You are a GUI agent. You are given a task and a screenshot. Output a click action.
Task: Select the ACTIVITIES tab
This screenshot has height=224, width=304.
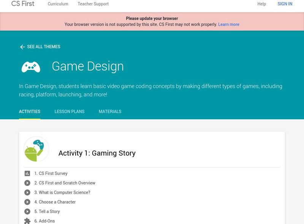point(30,111)
